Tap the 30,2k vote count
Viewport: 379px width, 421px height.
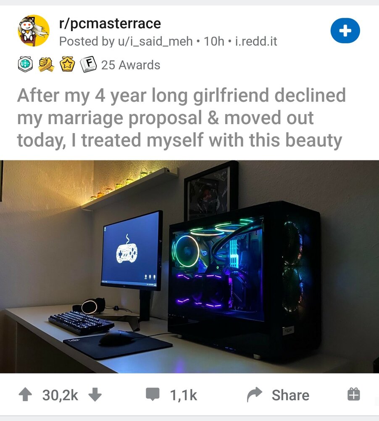pyautogui.click(x=60, y=395)
